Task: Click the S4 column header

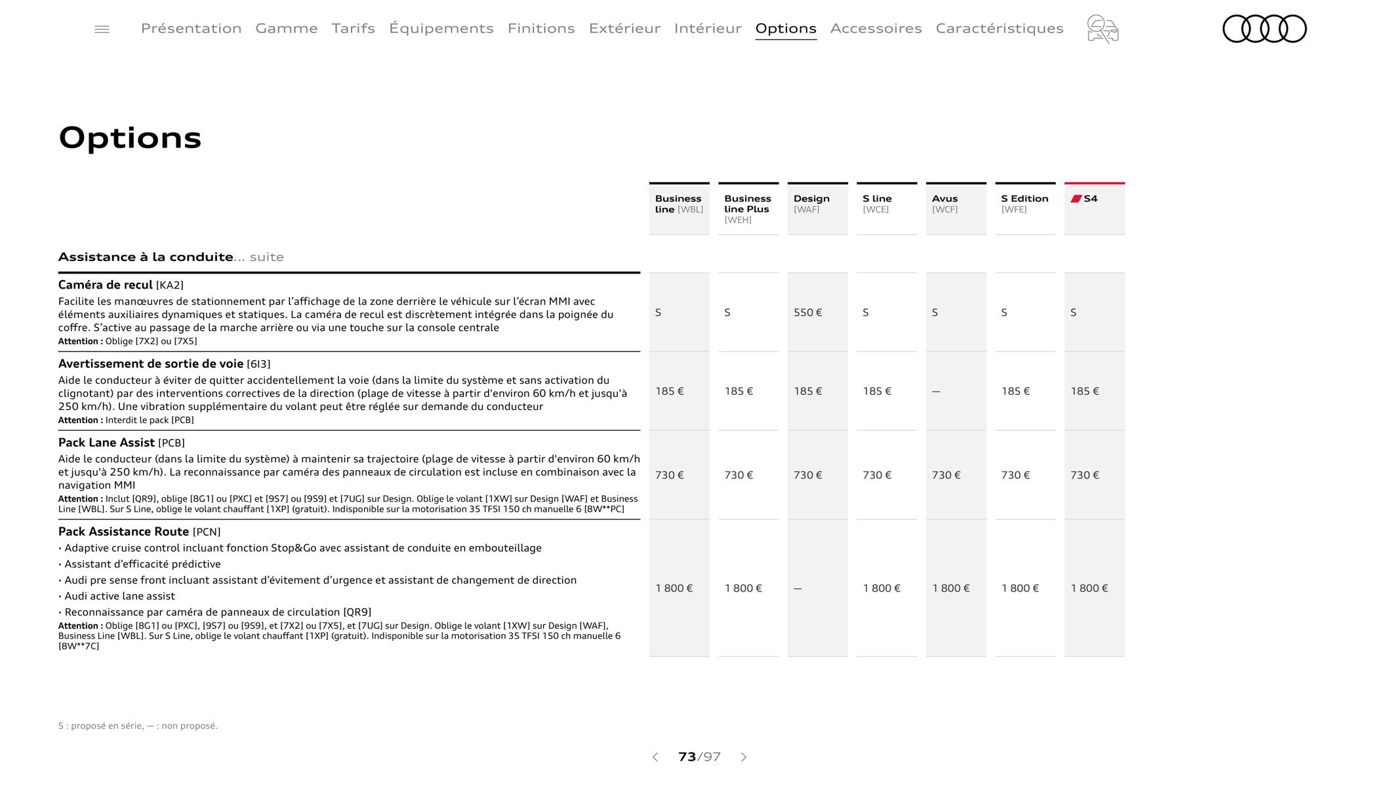Action: click(1095, 209)
